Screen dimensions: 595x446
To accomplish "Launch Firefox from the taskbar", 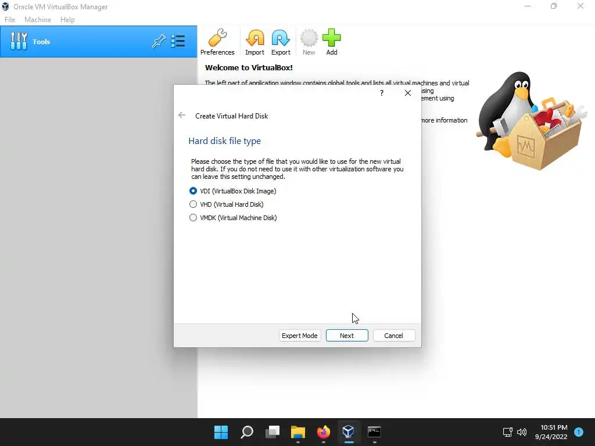I will (x=323, y=432).
